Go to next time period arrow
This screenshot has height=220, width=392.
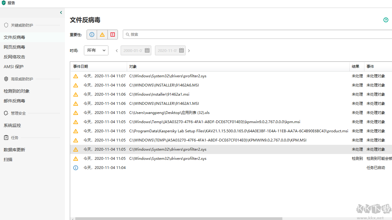[x=189, y=51]
